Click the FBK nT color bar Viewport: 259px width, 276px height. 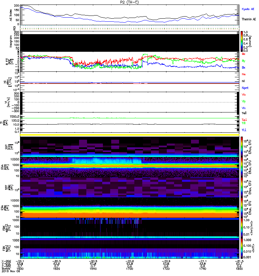[x=242, y=248]
